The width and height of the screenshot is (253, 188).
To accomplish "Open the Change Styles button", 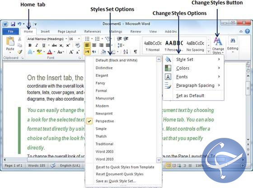I will click(218, 46).
